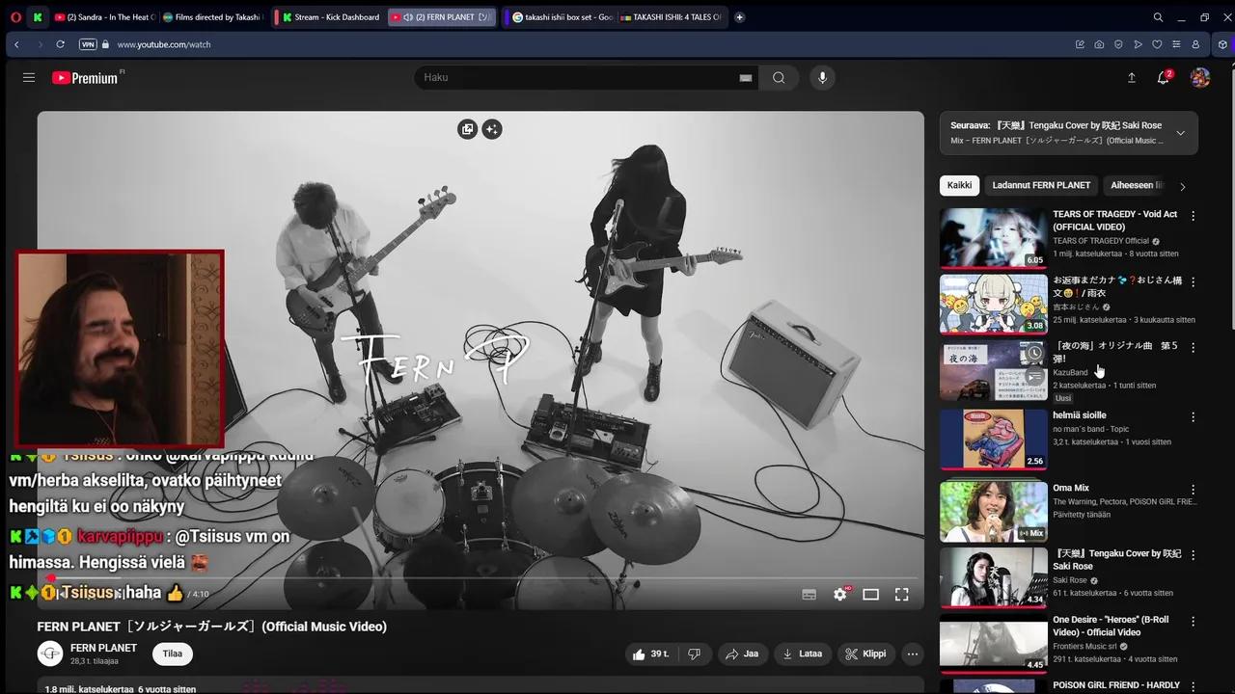Open options for TEARS OF TRAGEDY video
The width and height of the screenshot is (1235, 694).
[x=1193, y=216]
